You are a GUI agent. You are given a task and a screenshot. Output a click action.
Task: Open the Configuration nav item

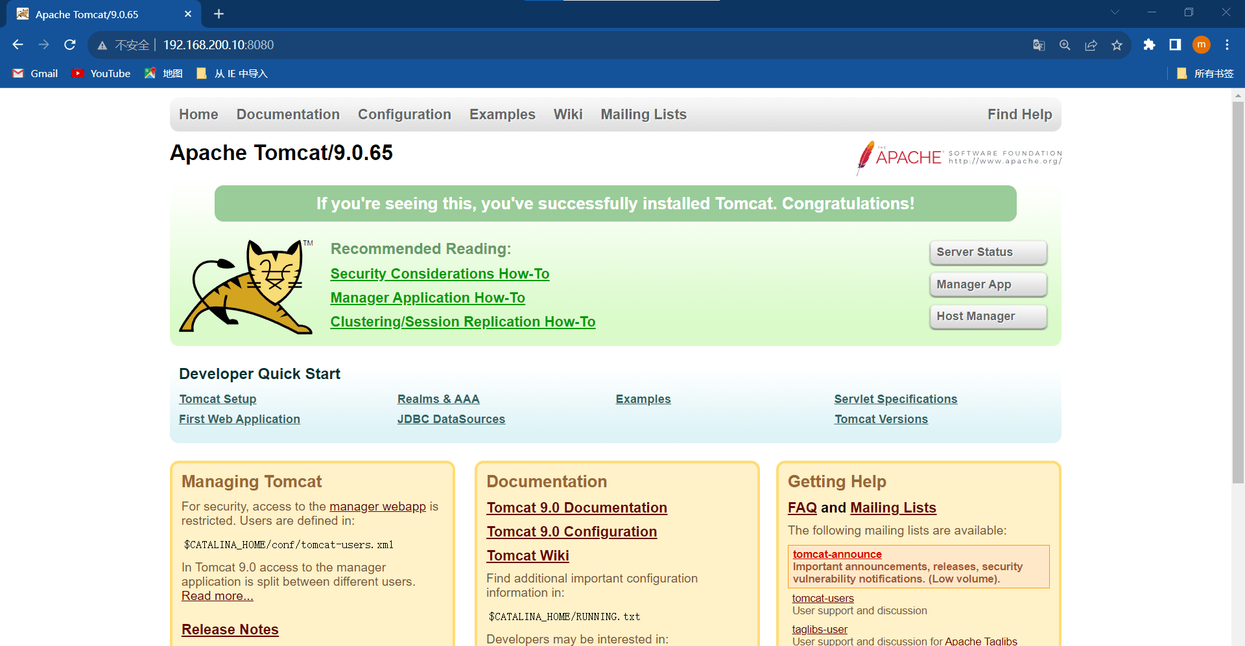pyautogui.click(x=405, y=114)
